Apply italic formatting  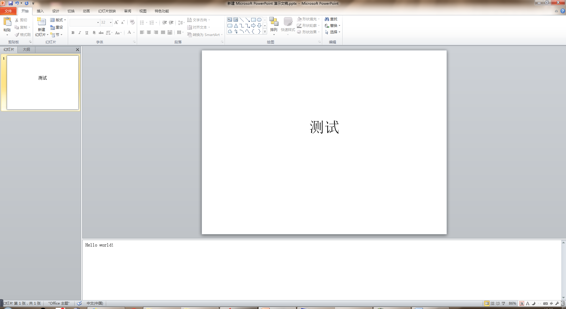pyautogui.click(x=80, y=33)
